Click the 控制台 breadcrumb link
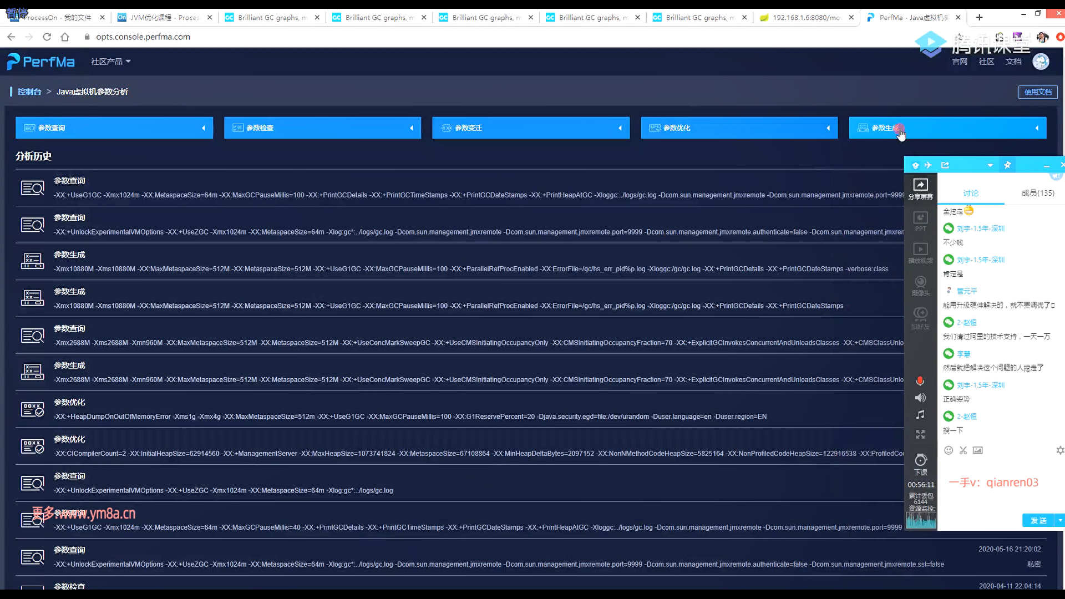Image resolution: width=1065 pixels, height=599 pixels. pyautogui.click(x=29, y=92)
